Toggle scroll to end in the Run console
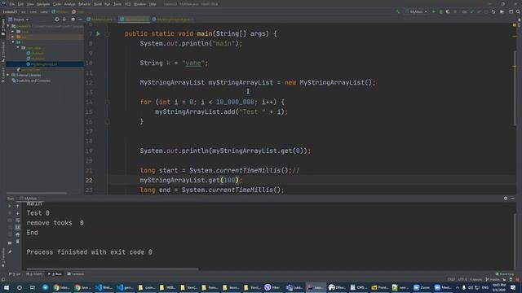 (x=18, y=227)
